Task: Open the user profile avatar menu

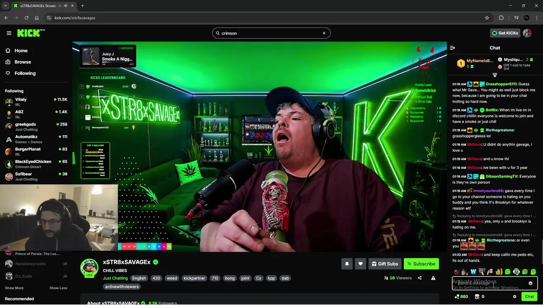Action: (527, 33)
